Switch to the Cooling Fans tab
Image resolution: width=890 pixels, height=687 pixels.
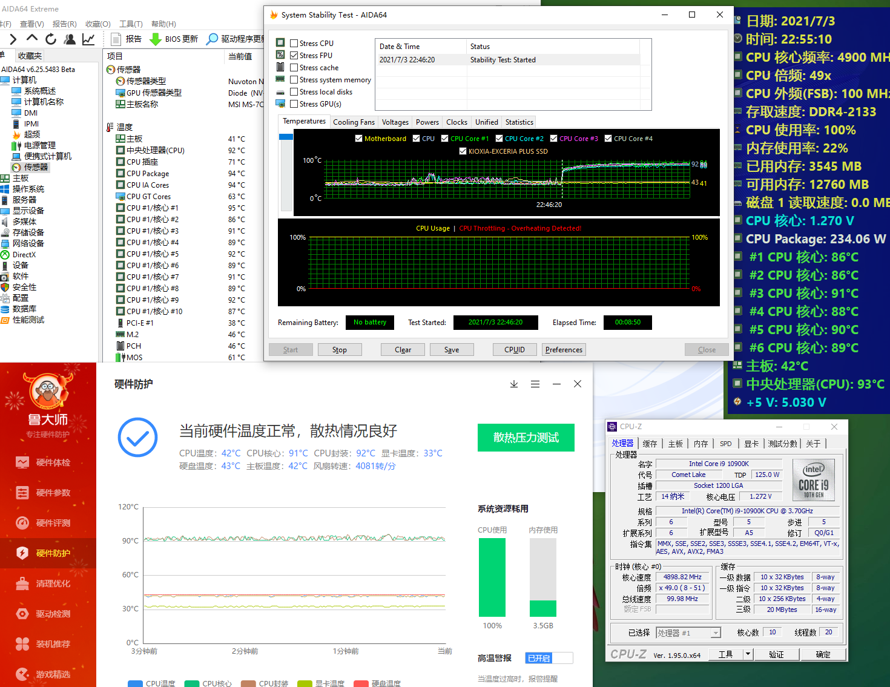coord(354,122)
